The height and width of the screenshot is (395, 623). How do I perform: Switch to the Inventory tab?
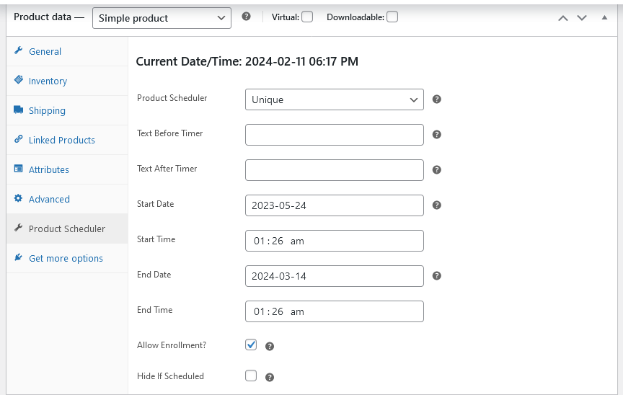click(48, 81)
